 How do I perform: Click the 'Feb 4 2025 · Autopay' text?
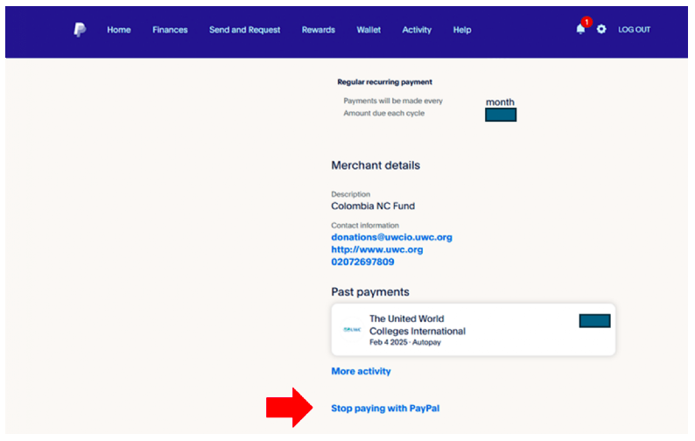pos(405,343)
